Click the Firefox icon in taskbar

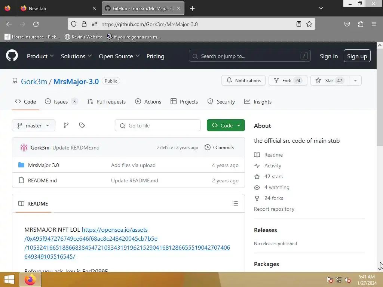(x=30, y=280)
